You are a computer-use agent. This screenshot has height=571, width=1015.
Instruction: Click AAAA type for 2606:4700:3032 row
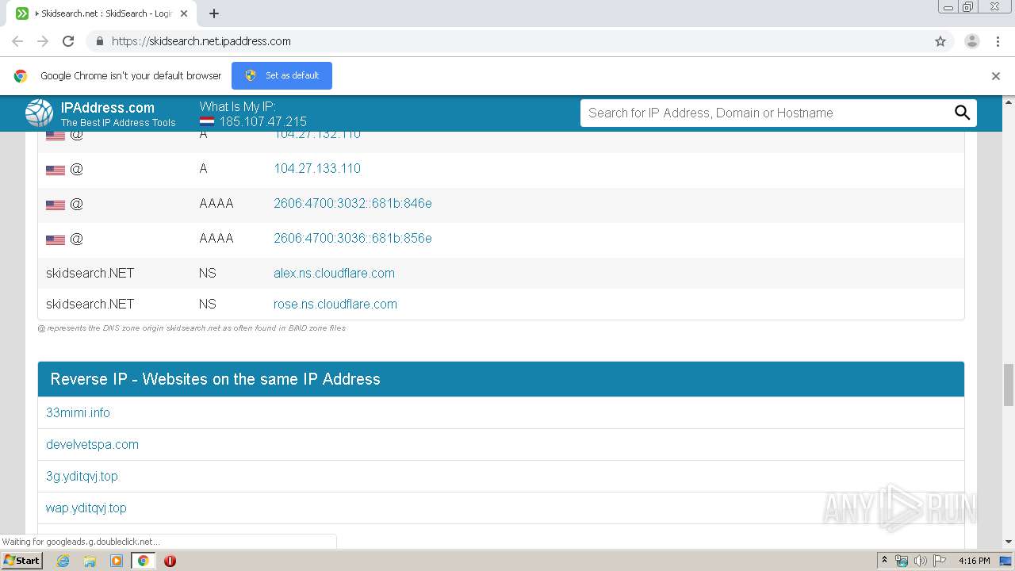coord(216,203)
